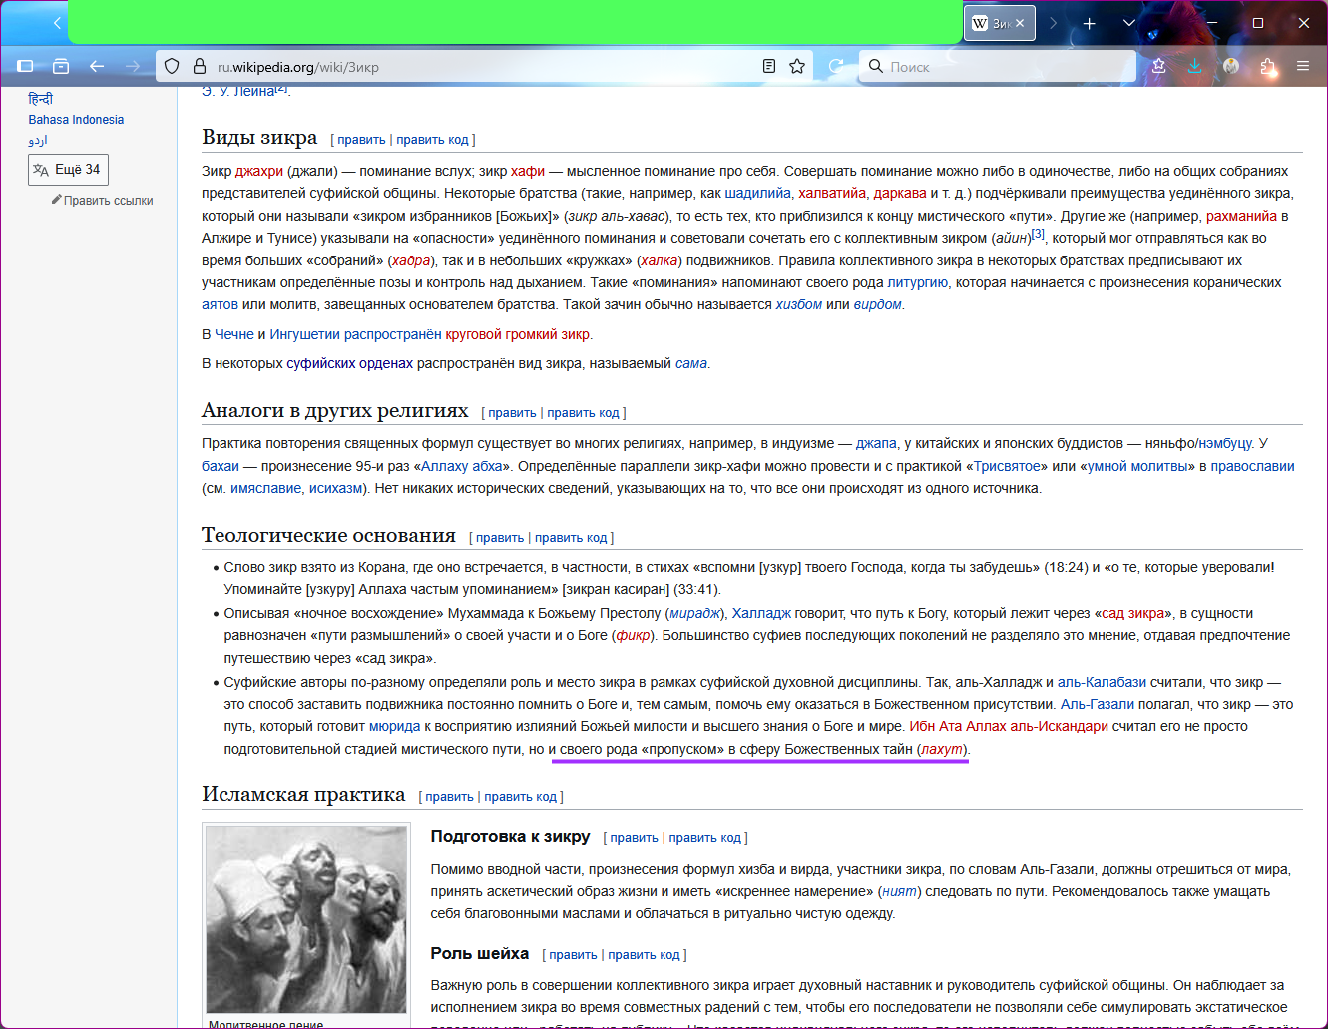The height and width of the screenshot is (1029, 1328).
Task: Open the downloads panel
Action: (1194, 66)
